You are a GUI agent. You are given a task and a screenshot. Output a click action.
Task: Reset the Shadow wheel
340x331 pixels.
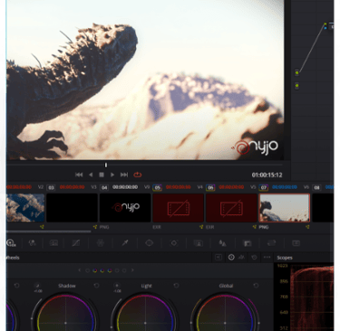point(96,285)
